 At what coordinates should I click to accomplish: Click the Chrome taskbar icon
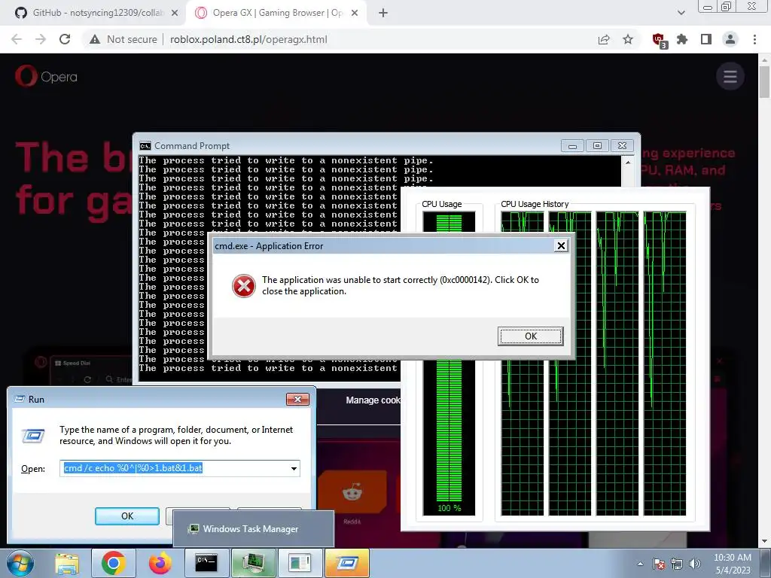113,563
